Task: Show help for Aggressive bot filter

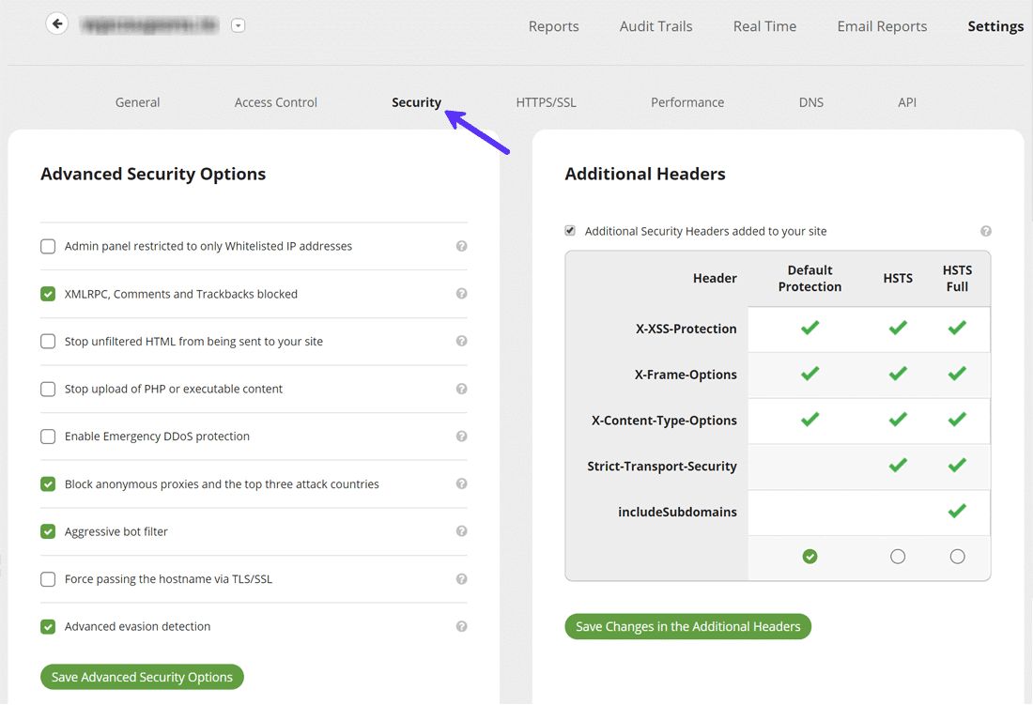Action: 461,531
